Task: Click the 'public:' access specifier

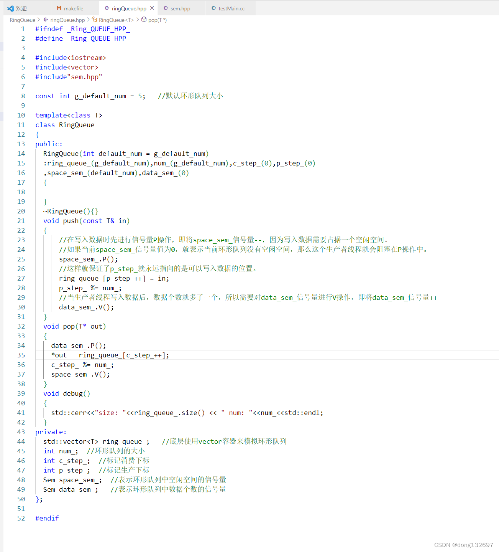Action: (x=49, y=144)
